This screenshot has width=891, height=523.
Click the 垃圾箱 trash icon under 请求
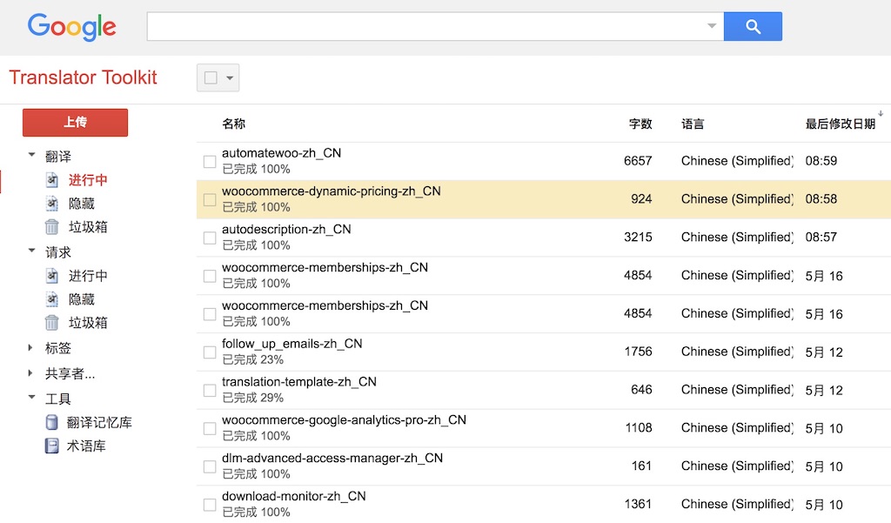tap(52, 323)
